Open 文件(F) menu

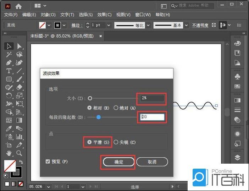(x=11, y=15)
